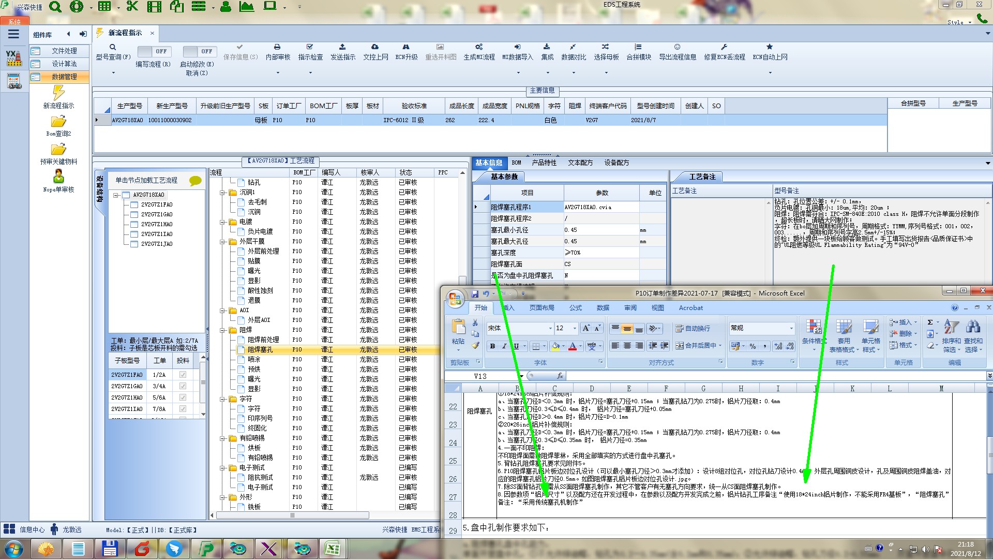The image size is (993, 559).
Task: Collapse the 阻焊 folder in process tree
Action: (x=223, y=330)
